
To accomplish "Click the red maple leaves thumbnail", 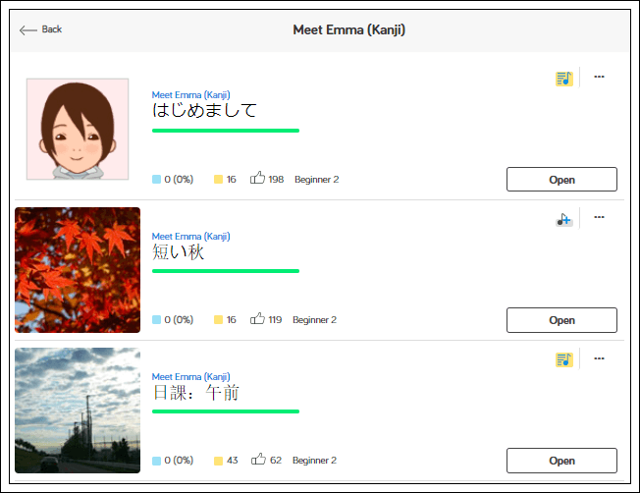I will click(78, 270).
